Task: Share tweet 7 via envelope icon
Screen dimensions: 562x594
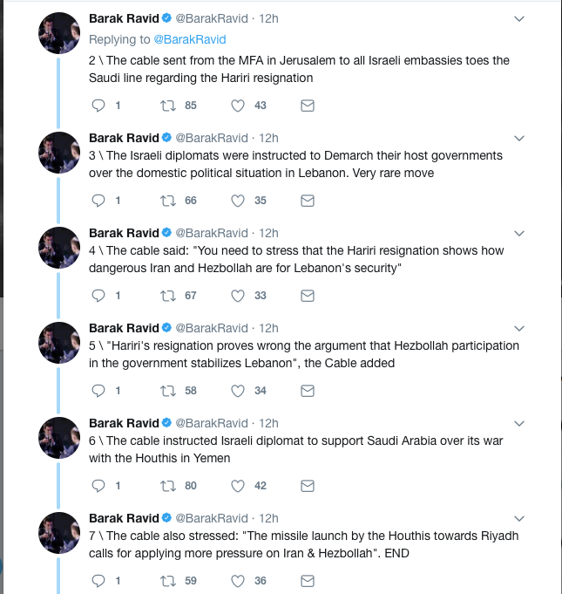Action: click(307, 580)
